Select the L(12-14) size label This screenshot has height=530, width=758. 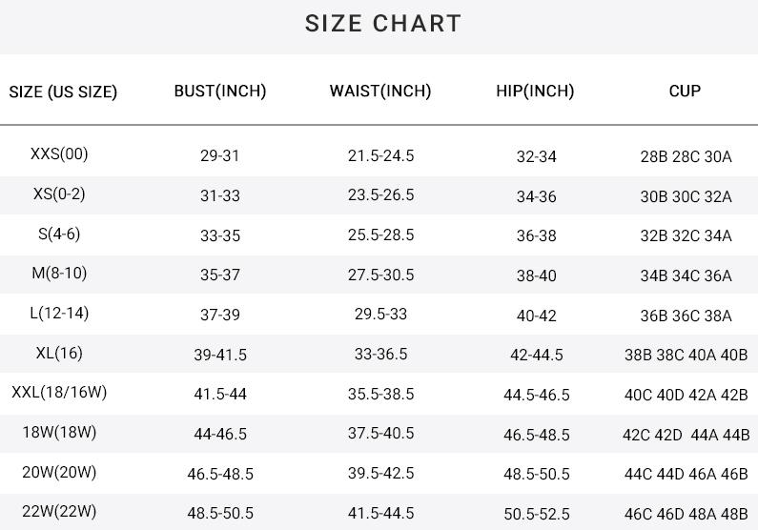[59, 314]
